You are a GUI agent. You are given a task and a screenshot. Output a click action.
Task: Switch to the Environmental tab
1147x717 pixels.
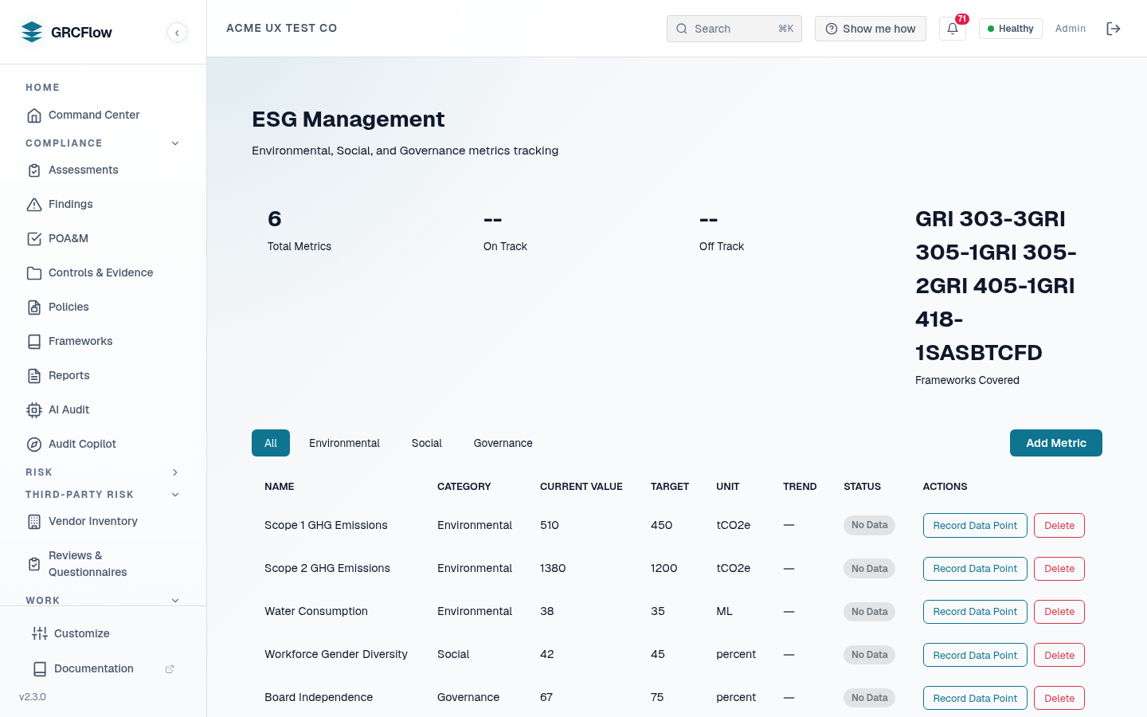click(x=344, y=443)
